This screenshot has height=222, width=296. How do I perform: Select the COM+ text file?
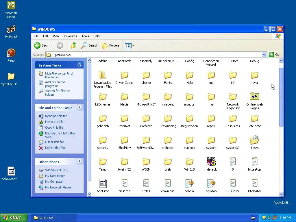tap(146, 186)
